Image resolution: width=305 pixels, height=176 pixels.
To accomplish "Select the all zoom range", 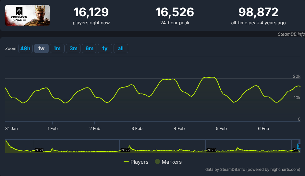I will click(x=121, y=48).
